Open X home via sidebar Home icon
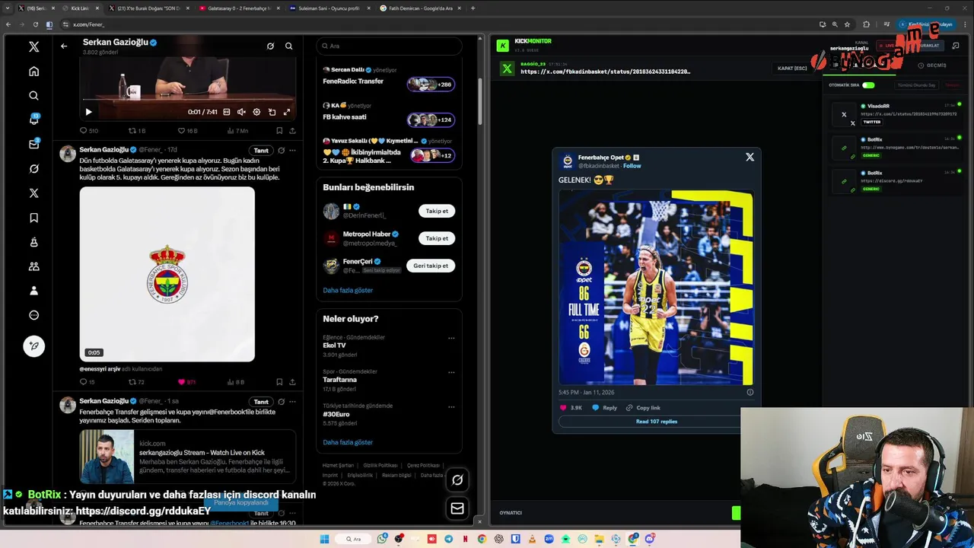This screenshot has width=974, height=548. (x=33, y=72)
